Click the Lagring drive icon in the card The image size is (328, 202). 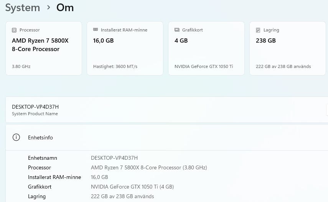258,30
